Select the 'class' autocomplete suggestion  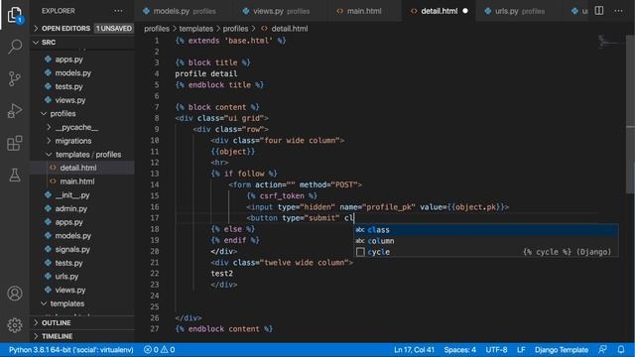point(485,230)
